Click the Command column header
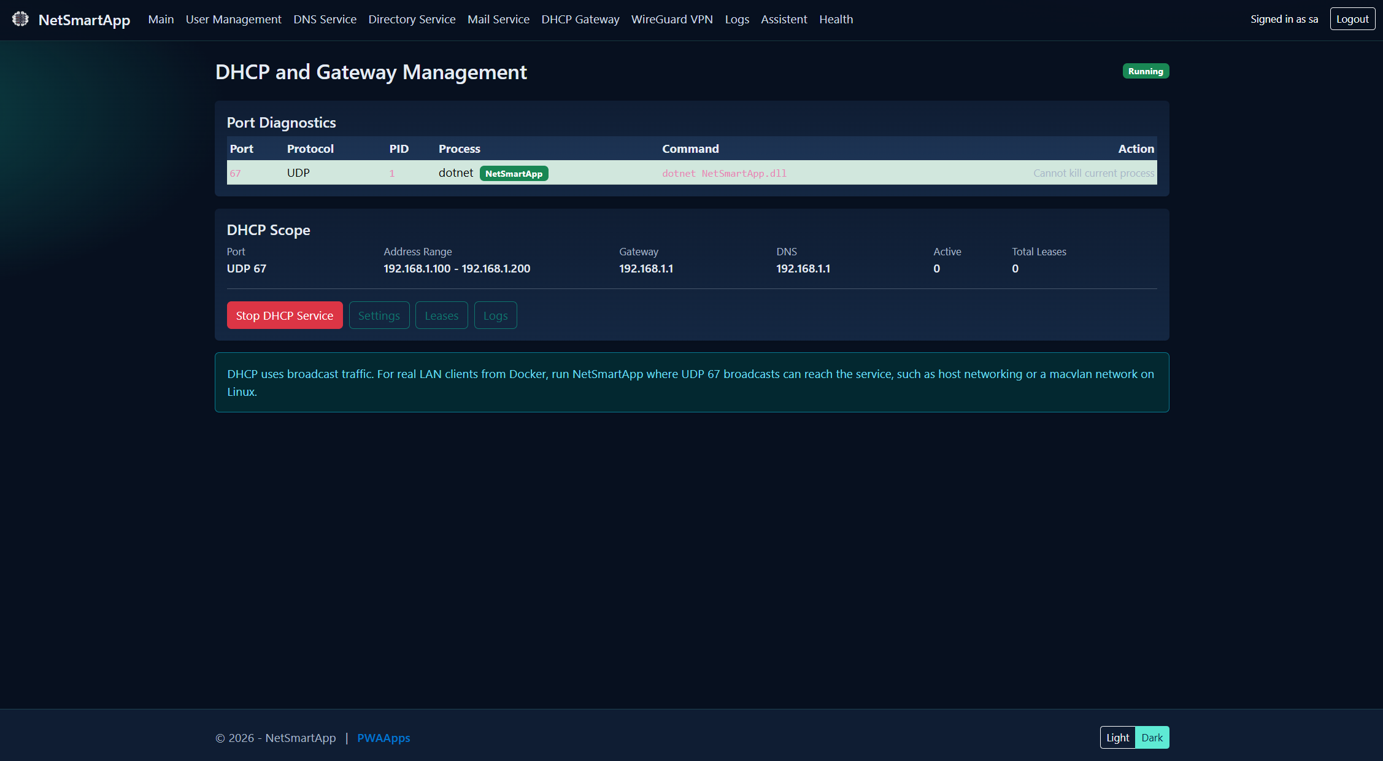Screen dimensions: 1383x761 coord(690,149)
